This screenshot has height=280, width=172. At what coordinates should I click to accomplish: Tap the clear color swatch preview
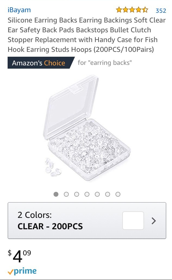[x=133, y=221]
